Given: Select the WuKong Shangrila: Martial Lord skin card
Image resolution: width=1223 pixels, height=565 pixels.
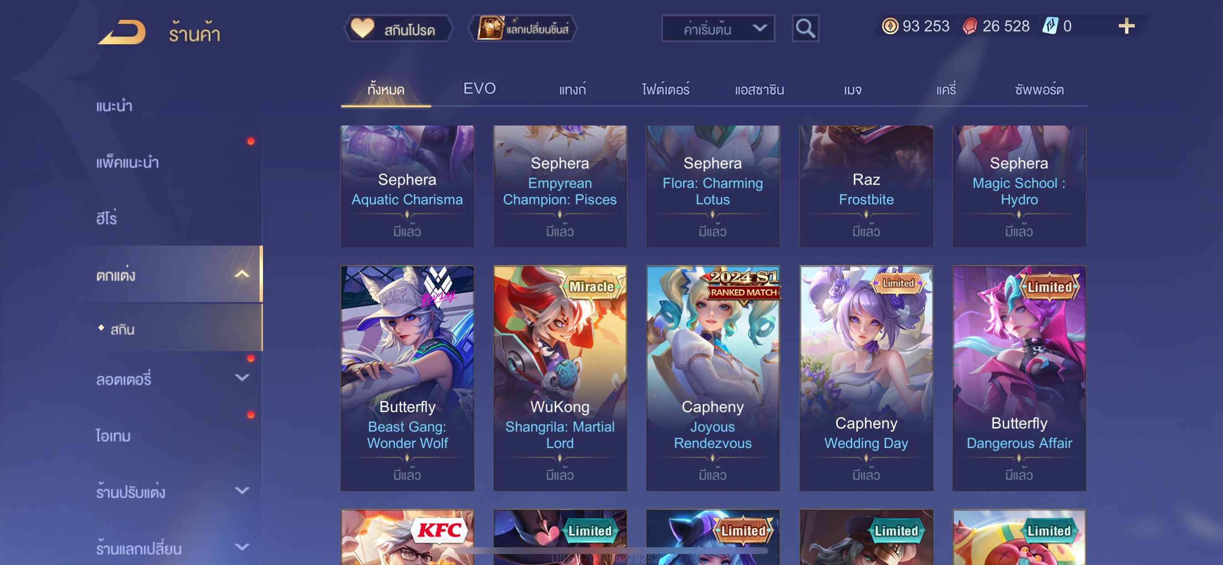Looking at the screenshot, I should tap(560, 378).
